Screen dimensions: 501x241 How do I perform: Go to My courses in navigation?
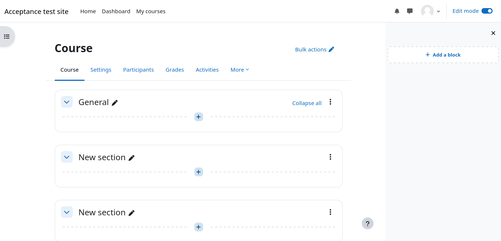(151, 11)
